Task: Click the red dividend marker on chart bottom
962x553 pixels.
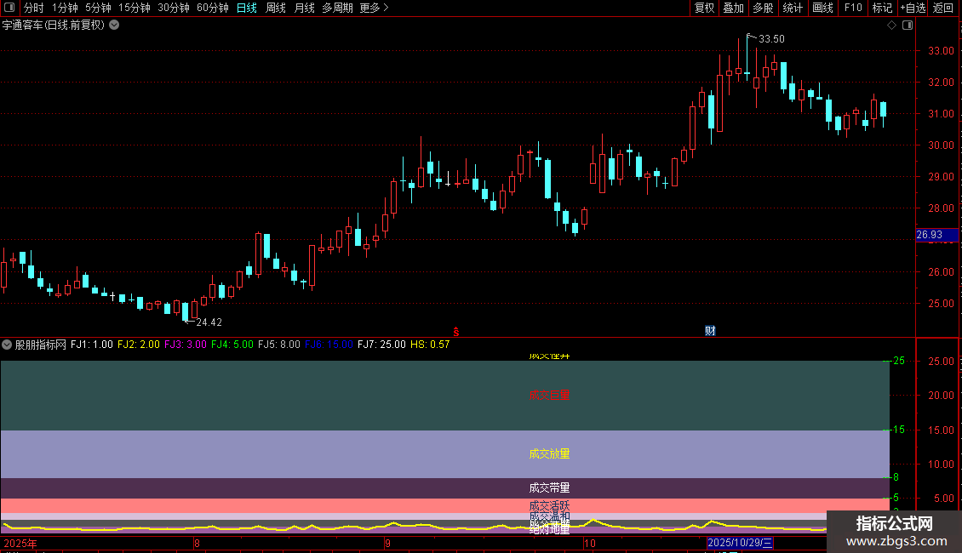Action: click(455, 332)
